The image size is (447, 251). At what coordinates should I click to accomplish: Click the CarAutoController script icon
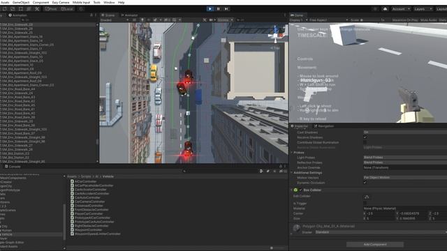point(72,197)
